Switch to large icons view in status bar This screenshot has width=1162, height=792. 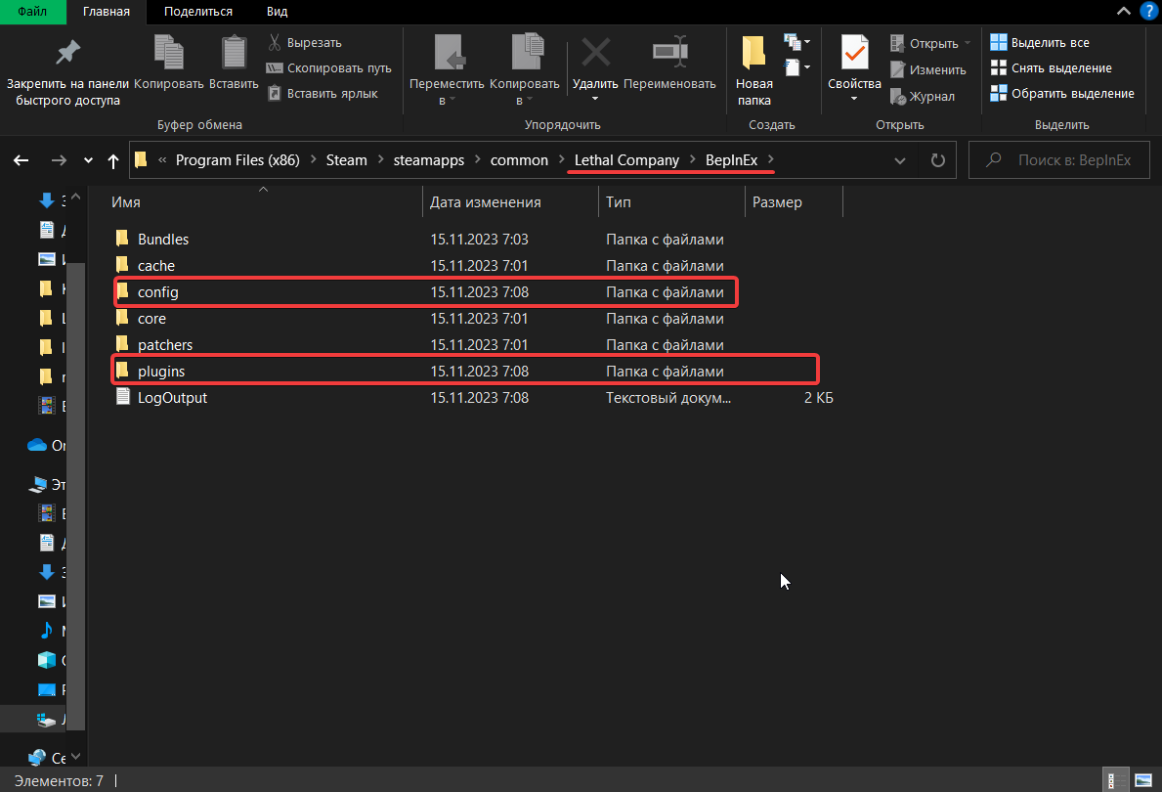tap(1143, 780)
